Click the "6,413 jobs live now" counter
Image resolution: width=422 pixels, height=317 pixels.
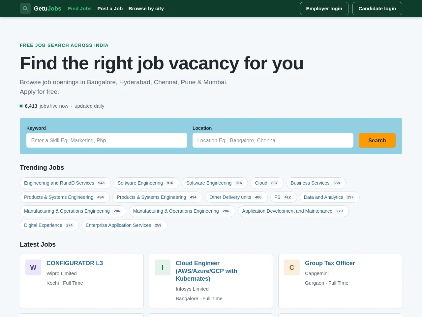coord(46,106)
